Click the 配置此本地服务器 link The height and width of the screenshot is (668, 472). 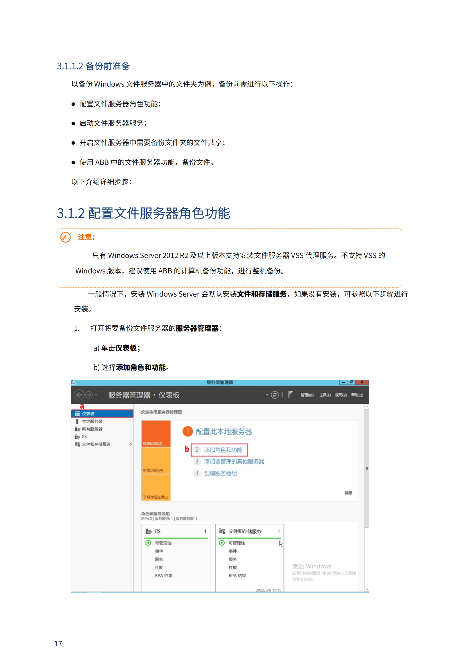point(224,431)
